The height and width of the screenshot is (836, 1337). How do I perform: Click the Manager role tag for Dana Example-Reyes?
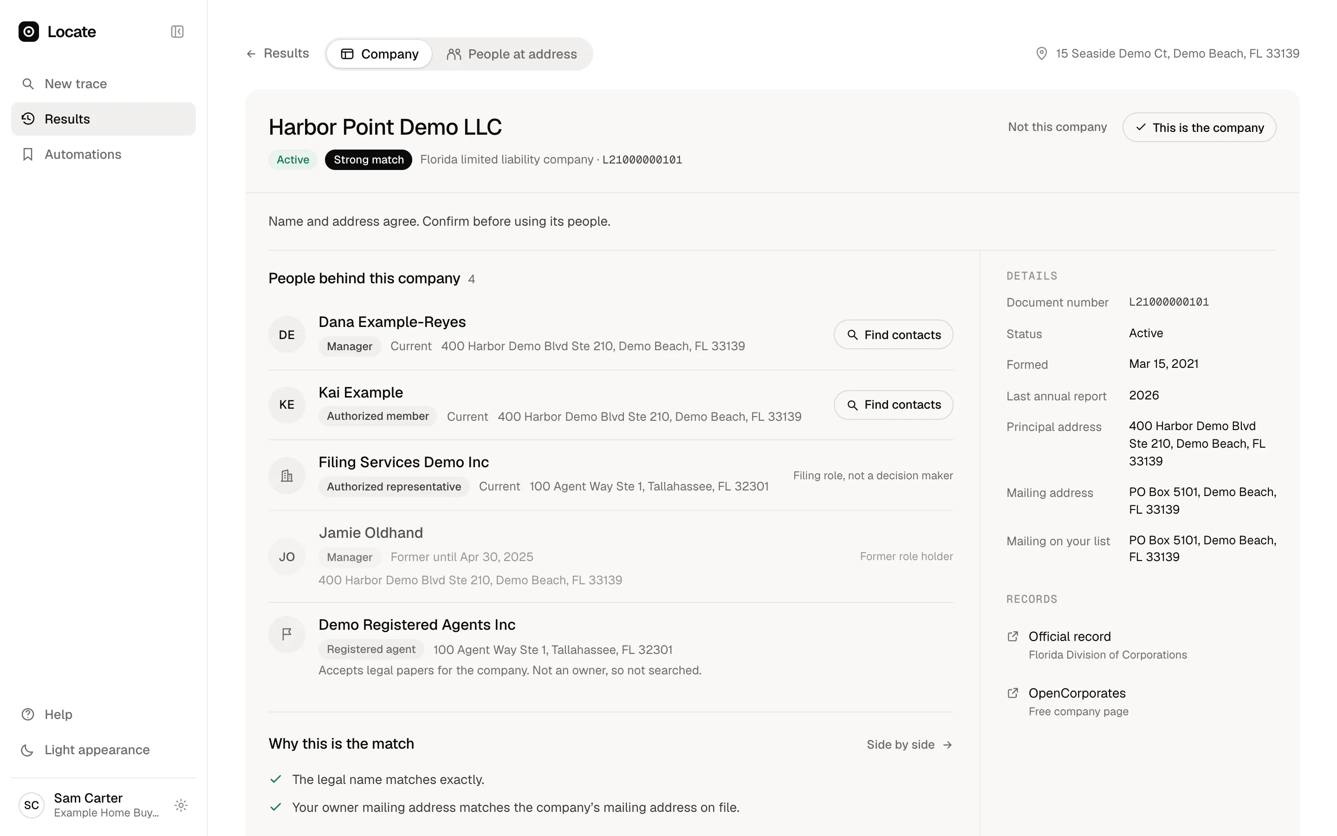pyautogui.click(x=350, y=346)
